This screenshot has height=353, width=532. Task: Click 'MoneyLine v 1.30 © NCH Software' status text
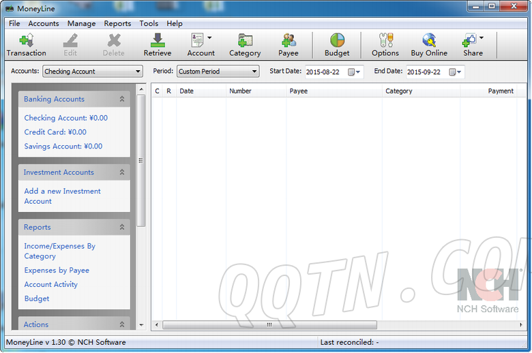tap(66, 343)
